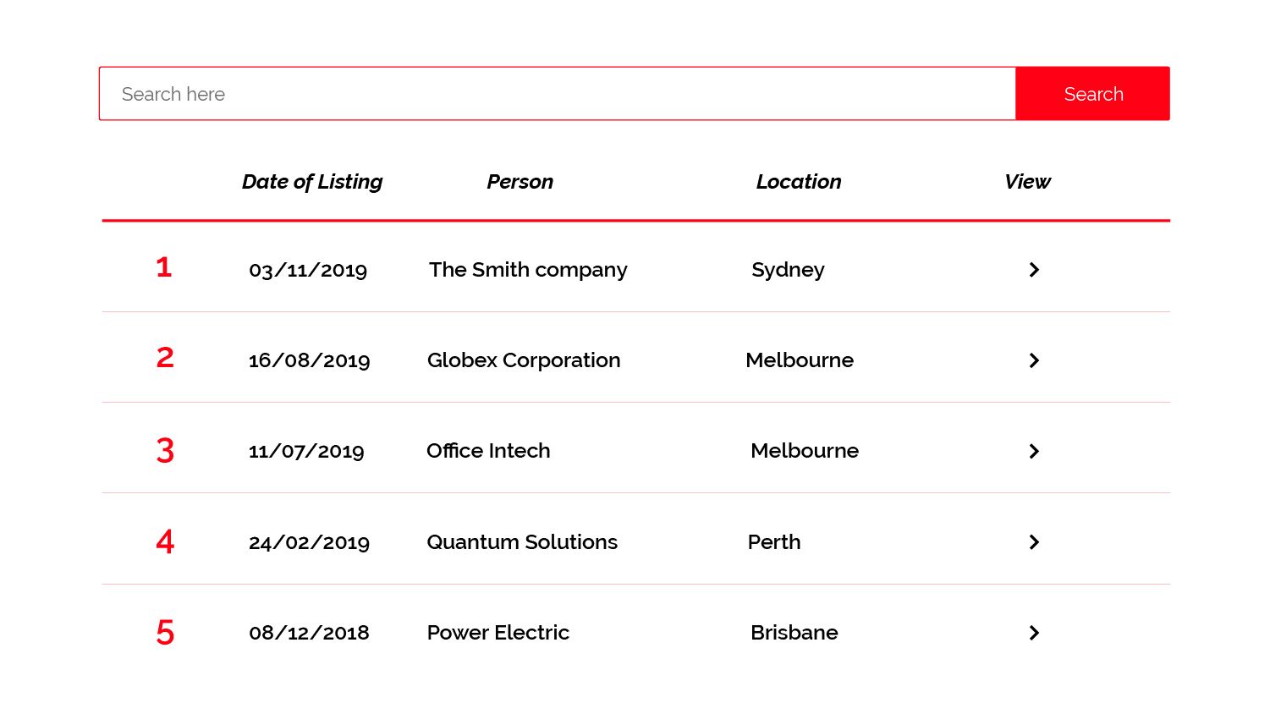Open the Globex Corporation entry
This screenshot has width=1270, height=714.
click(x=524, y=360)
